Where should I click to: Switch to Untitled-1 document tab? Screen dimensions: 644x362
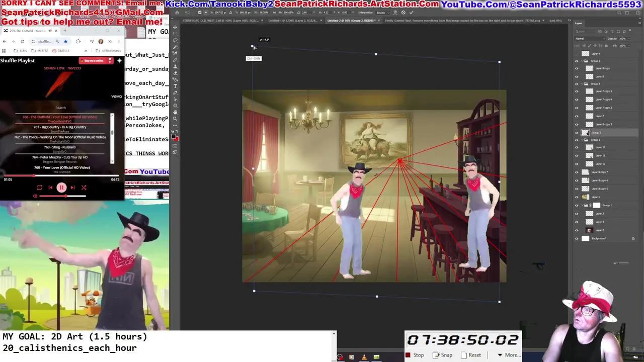tap(294, 21)
